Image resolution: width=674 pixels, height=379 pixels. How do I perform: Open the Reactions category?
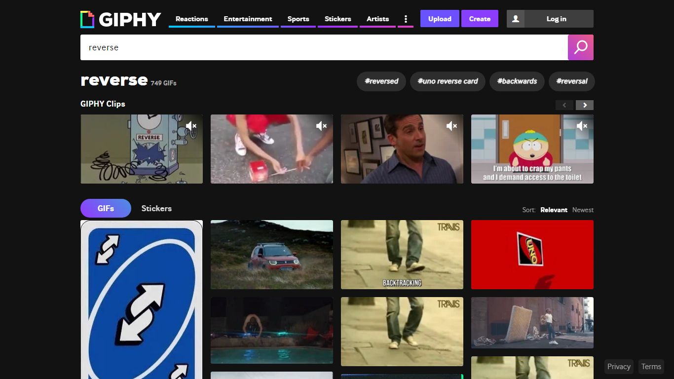(x=192, y=19)
